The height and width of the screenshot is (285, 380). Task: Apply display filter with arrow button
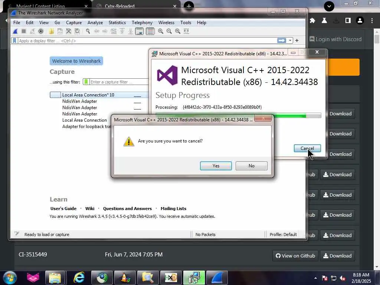tap(282, 40)
